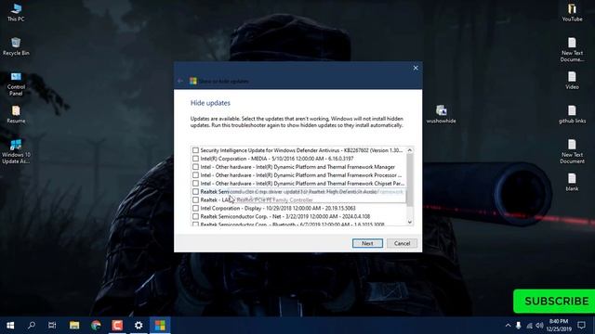Check Intel Dynamic Platform Thermal Framework Manager
The width and height of the screenshot is (595, 334).
[195, 167]
